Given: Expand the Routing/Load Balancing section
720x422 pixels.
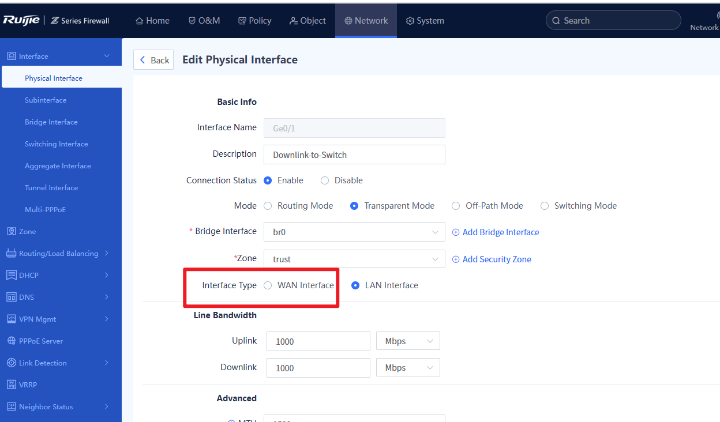Looking at the screenshot, I should click(x=58, y=253).
